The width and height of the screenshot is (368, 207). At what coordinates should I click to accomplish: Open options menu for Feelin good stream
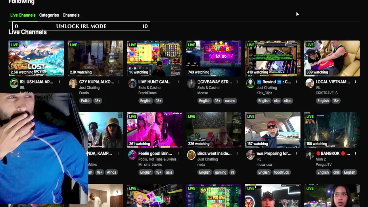coord(178,154)
